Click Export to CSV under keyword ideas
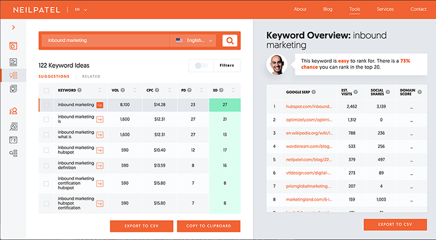The height and width of the screenshot is (240, 436). point(142,226)
